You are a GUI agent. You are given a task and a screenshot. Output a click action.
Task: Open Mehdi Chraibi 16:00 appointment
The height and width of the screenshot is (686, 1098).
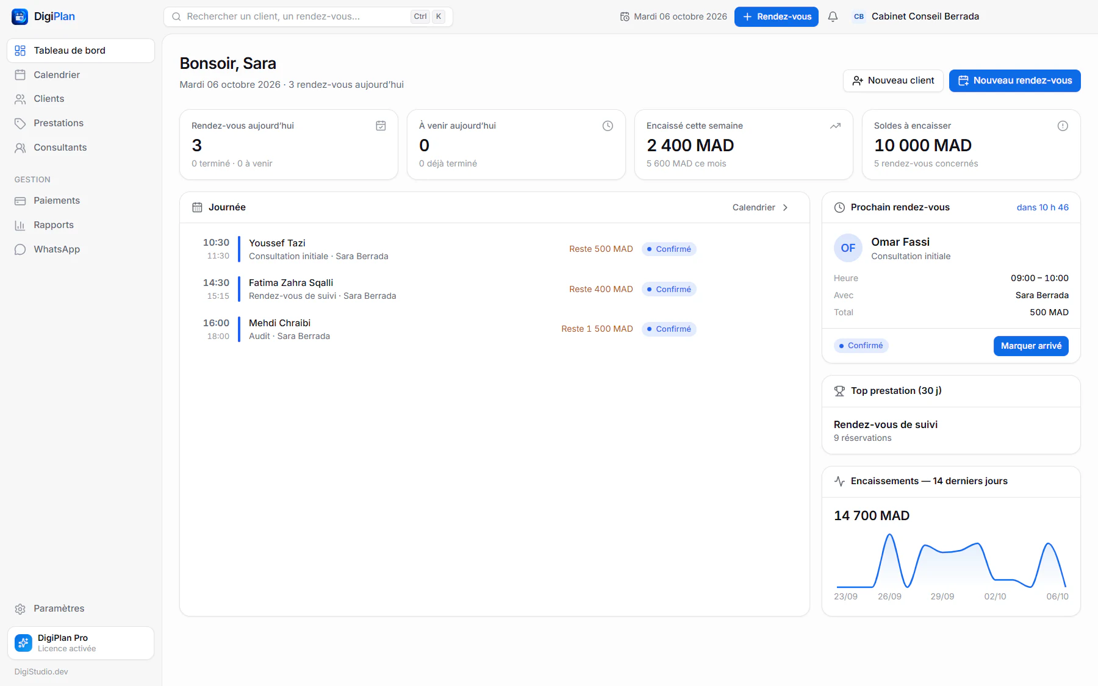click(495, 329)
